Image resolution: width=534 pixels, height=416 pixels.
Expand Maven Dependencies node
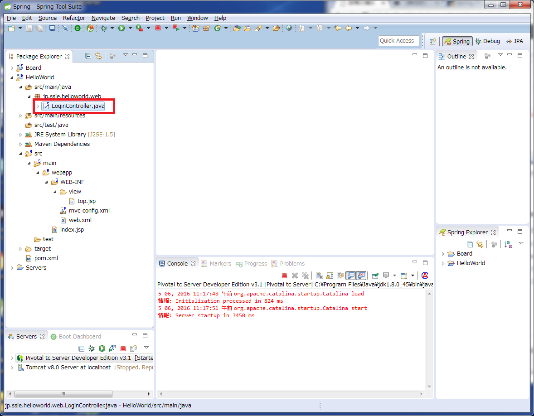[21, 144]
